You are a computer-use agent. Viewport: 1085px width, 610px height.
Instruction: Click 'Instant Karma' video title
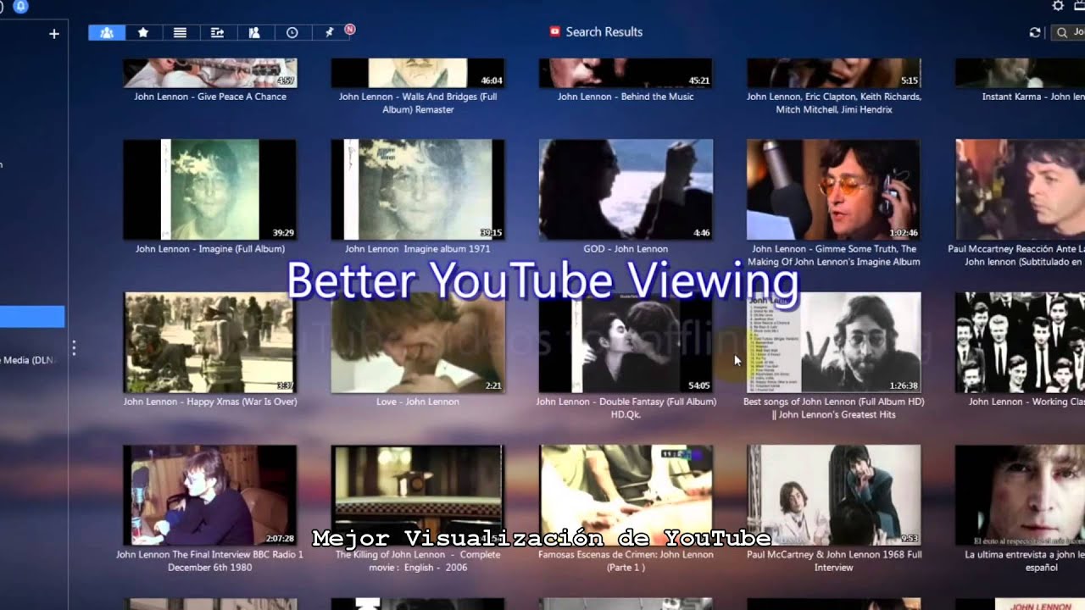pyautogui.click(x=1033, y=97)
